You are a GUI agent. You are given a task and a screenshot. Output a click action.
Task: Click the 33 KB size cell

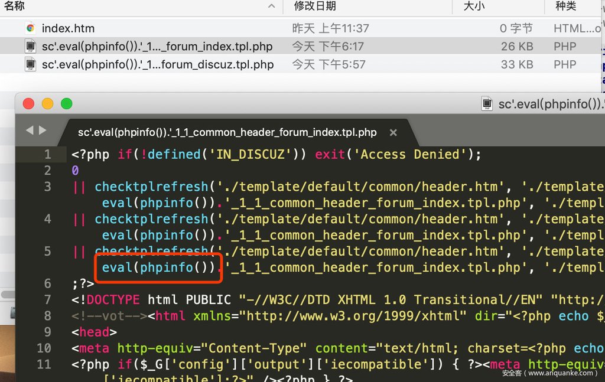517,64
